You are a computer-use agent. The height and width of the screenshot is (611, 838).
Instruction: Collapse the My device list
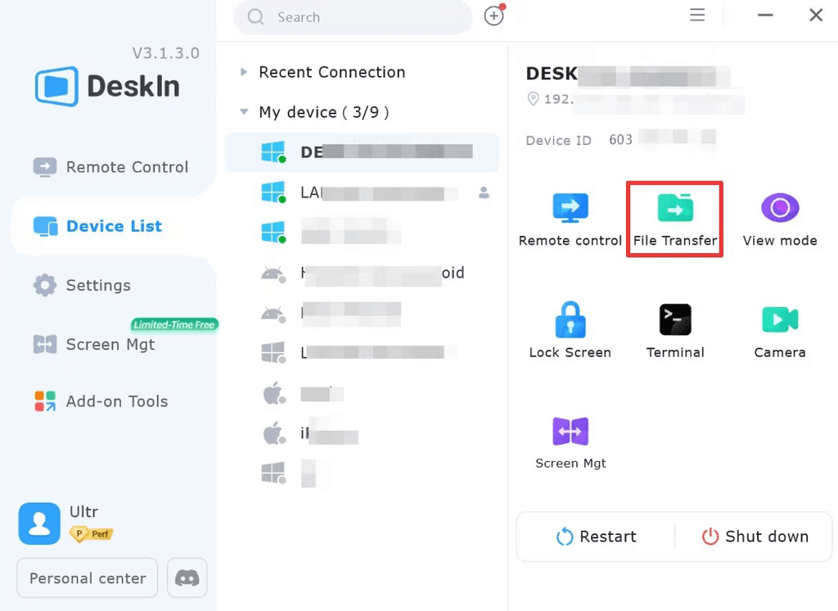coord(243,112)
